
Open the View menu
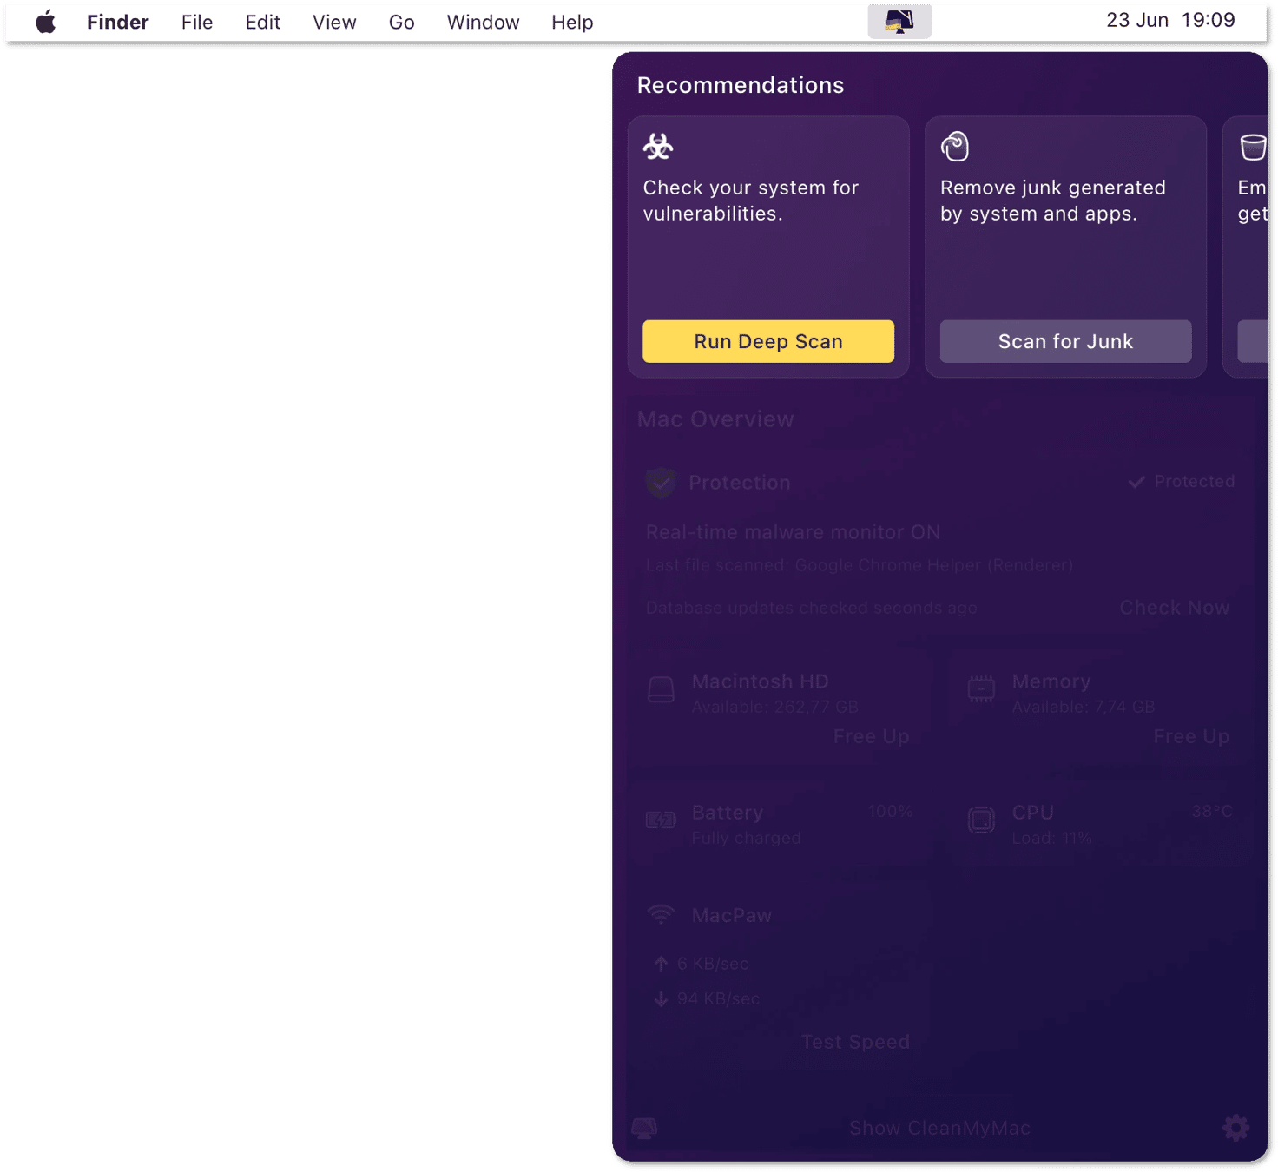(334, 23)
